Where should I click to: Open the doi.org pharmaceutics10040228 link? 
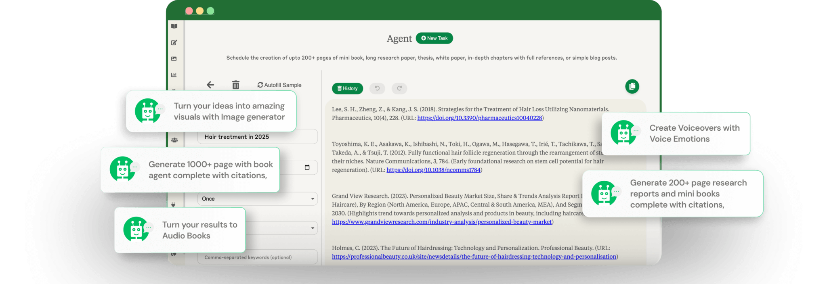479,118
